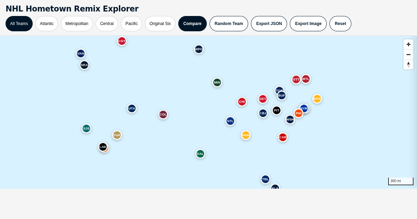The height and width of the screenshot is (219, 417).
Task: Select the BOS Boston marker
Action: (317, 99)
